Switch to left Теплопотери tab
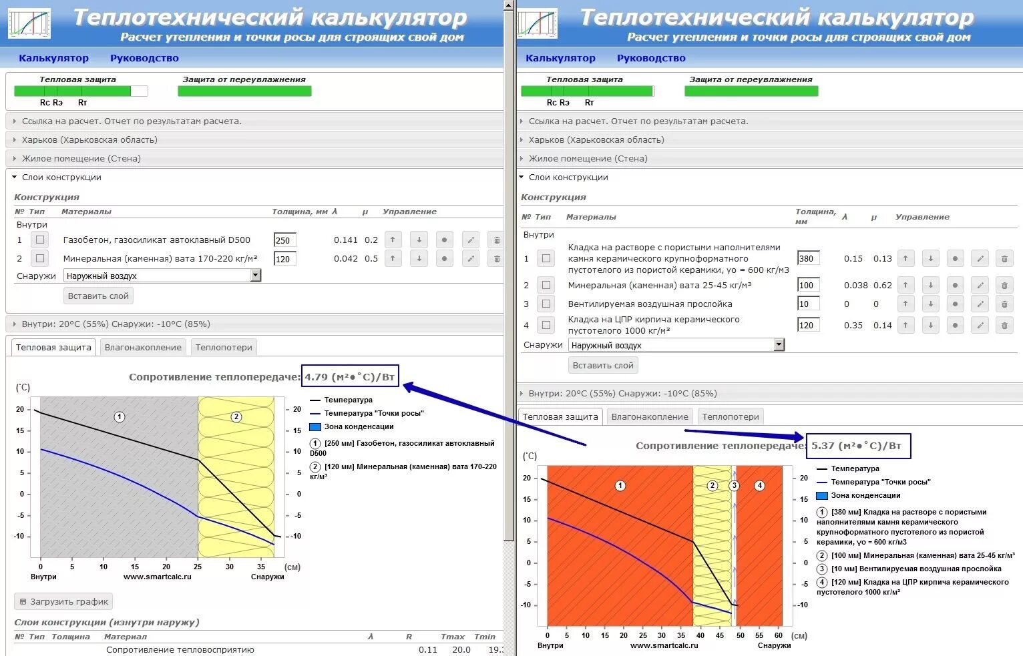This screenshot has width=1023, height=656. point(224,347)
